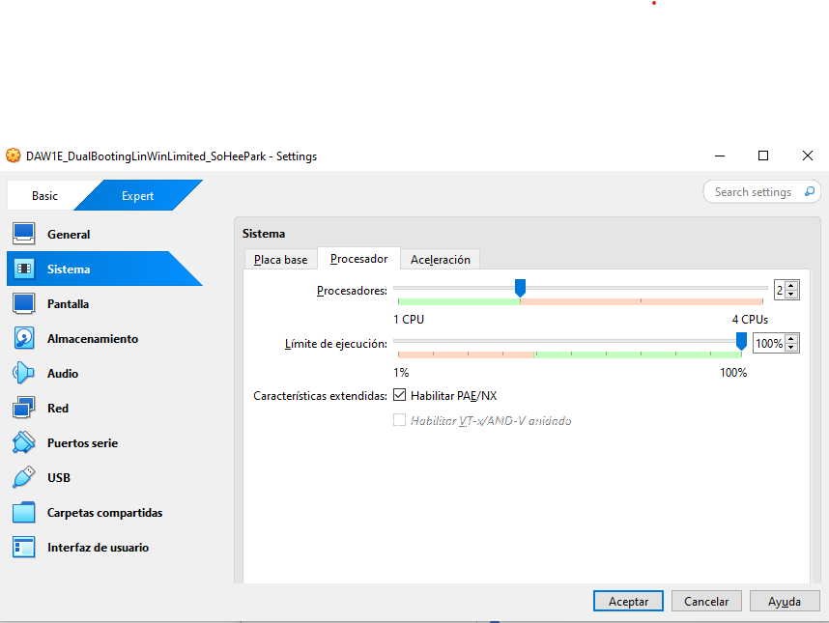Image resolution: width=829 pixels, height=623 pixels.
Task: Click the USB plug icon
Action: 24,477
